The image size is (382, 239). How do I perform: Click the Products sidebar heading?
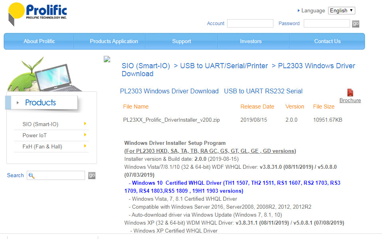coord(40,103)
